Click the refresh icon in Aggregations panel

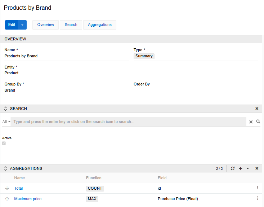pyautogui.click(x=233, y=168)
